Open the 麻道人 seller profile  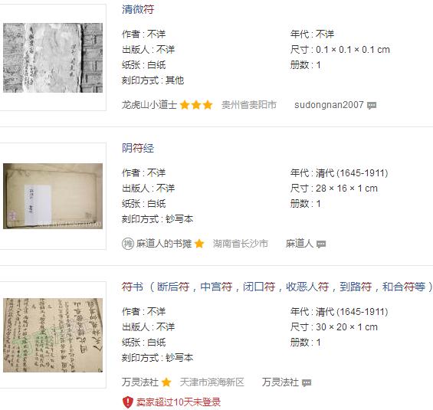click(x=300, y=244)
